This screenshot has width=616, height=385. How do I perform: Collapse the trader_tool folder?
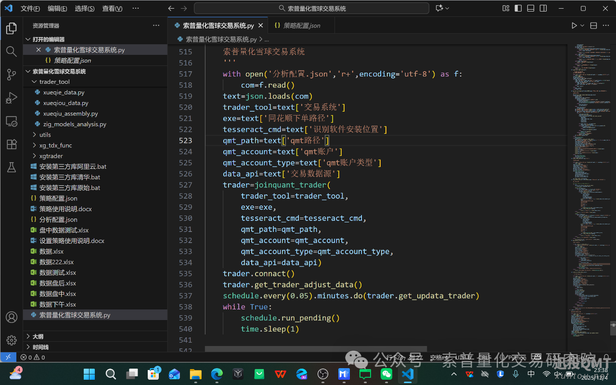(54, 82)
